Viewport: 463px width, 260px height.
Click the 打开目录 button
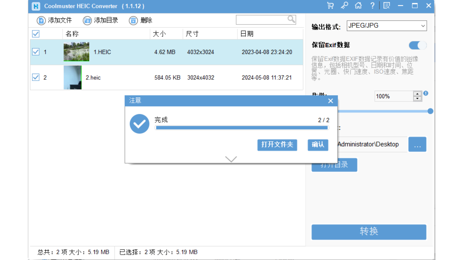tap(334, 165)
